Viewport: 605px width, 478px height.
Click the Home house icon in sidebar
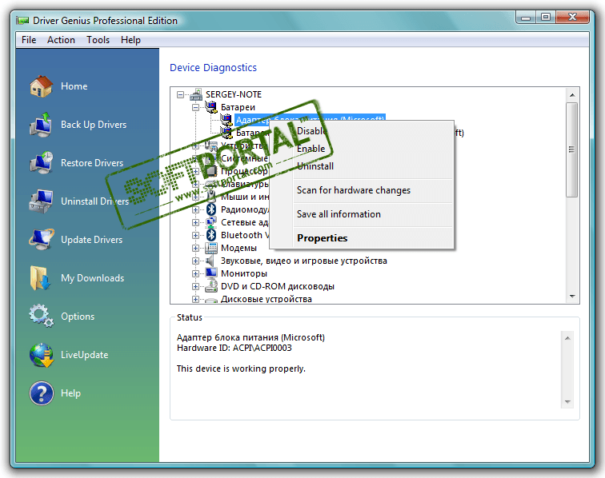pyautogui.click(x=41, y=86)
